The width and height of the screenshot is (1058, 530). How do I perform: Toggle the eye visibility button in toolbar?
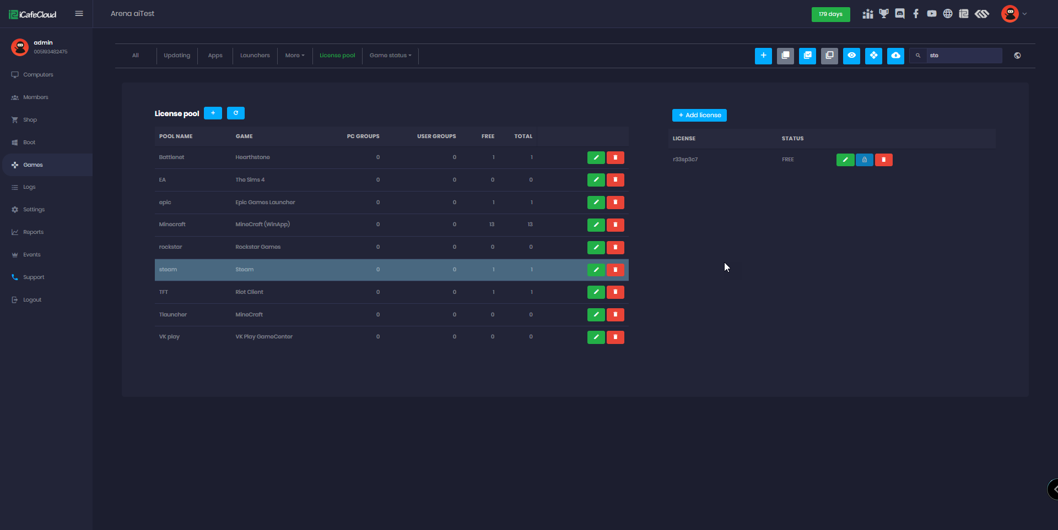tap(851, 56)
